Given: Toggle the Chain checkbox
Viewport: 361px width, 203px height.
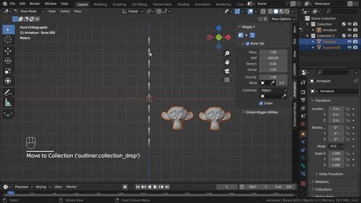Looking at the screenshot, I should click(261, 103).
